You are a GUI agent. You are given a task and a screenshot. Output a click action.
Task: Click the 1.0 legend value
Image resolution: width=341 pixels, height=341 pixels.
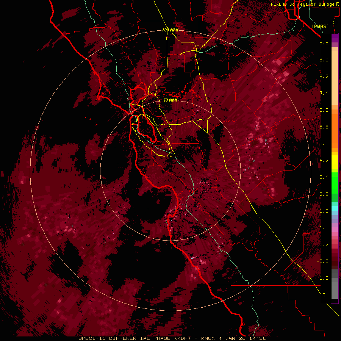(x=324, y=228)
